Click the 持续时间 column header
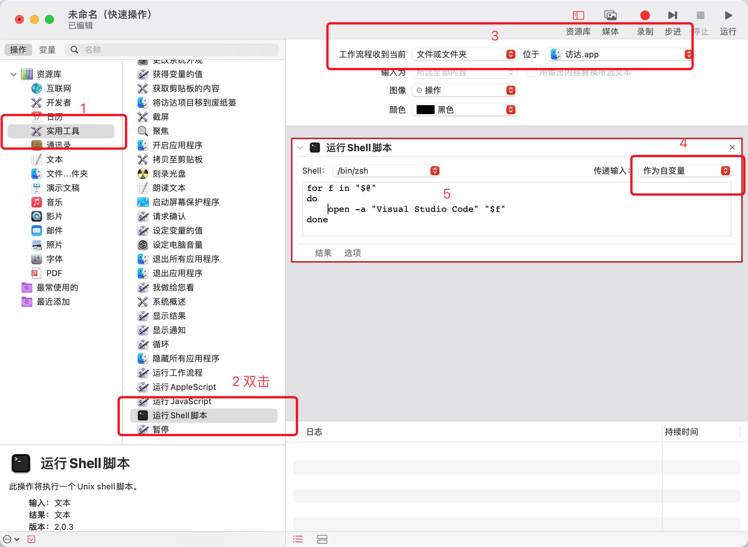748x547 pixels. pos(681,432)
